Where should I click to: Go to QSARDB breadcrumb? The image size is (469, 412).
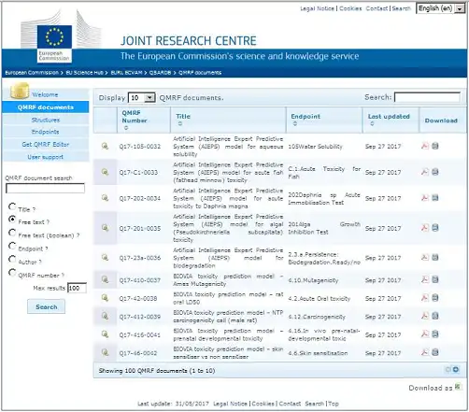[x=160, y=73]
